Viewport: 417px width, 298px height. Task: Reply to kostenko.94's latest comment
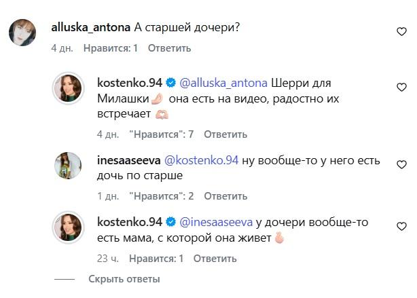[215, 259]
